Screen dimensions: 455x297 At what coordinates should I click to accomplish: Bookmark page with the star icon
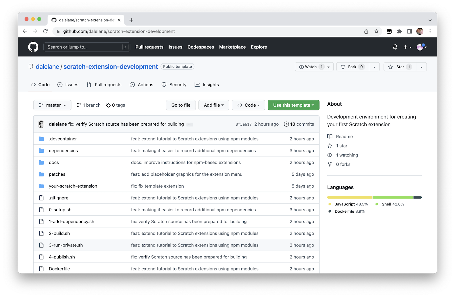click(376, 31)
